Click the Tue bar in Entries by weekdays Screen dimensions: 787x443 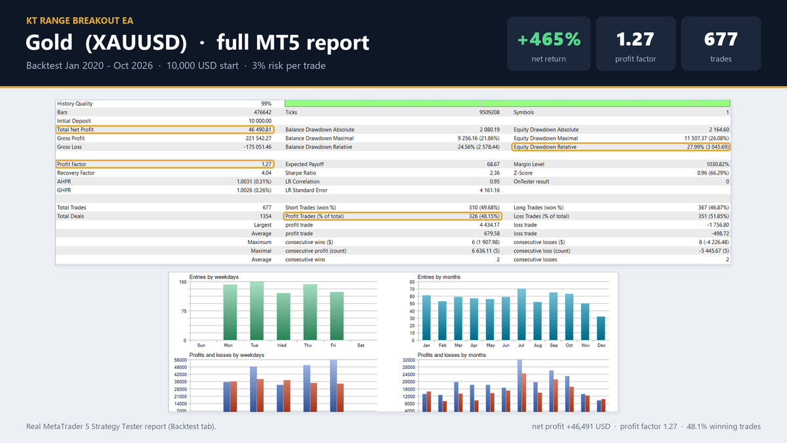[256, 311]
